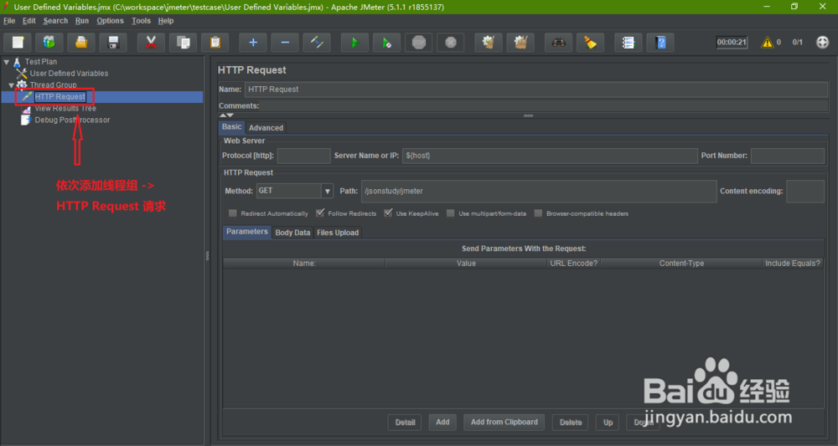Click the Clear All results icon
Image resolution: width=838 pixels, height=446 pixels.
pos(520,43)
